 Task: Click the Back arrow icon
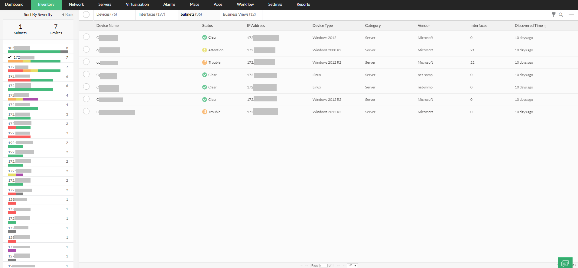tap(63, 14)
